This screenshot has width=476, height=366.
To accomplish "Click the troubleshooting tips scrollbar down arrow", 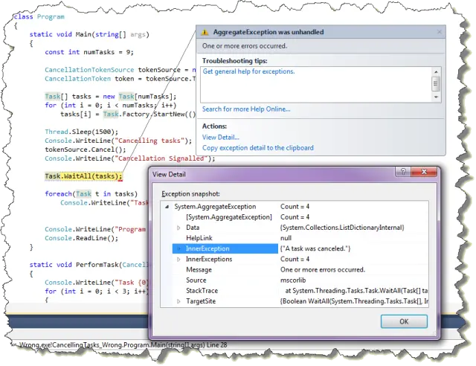I will pyautogui.click(x=436, y=97).
